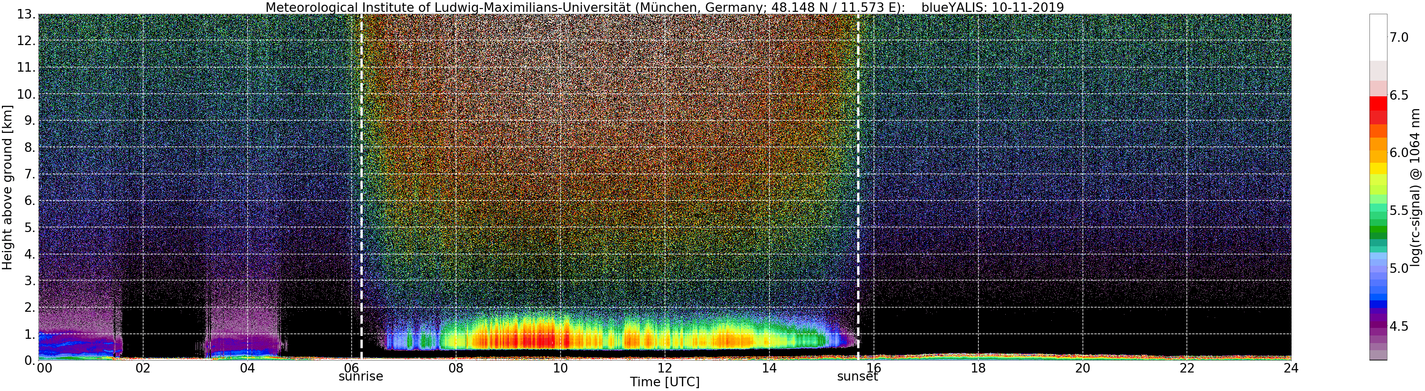Click the 'Time [UTC]' axis label
The image size is (1425, 391).
pyautogui.click(x=664, y=382)
